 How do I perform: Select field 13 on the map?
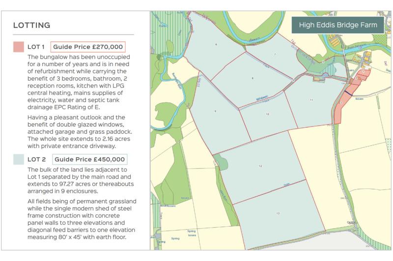(278, 214)
